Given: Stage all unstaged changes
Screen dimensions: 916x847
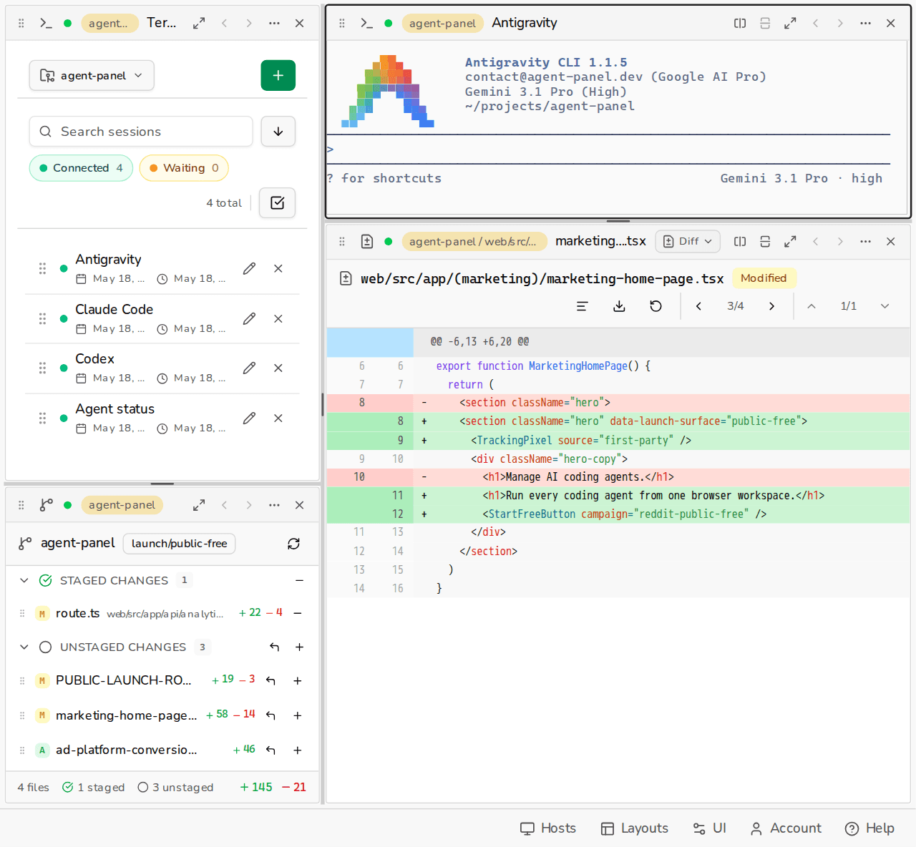Looking at the screenshot, I should (x=299, y=647).
